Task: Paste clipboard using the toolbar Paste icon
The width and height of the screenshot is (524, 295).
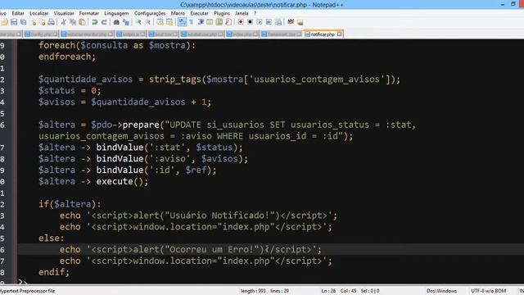Action: click(x=82, y=22)
